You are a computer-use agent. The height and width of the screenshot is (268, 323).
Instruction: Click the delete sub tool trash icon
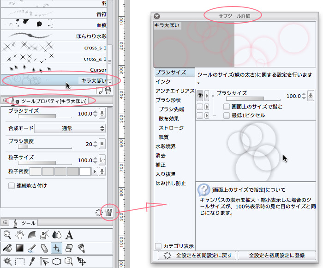click(108, 91)
